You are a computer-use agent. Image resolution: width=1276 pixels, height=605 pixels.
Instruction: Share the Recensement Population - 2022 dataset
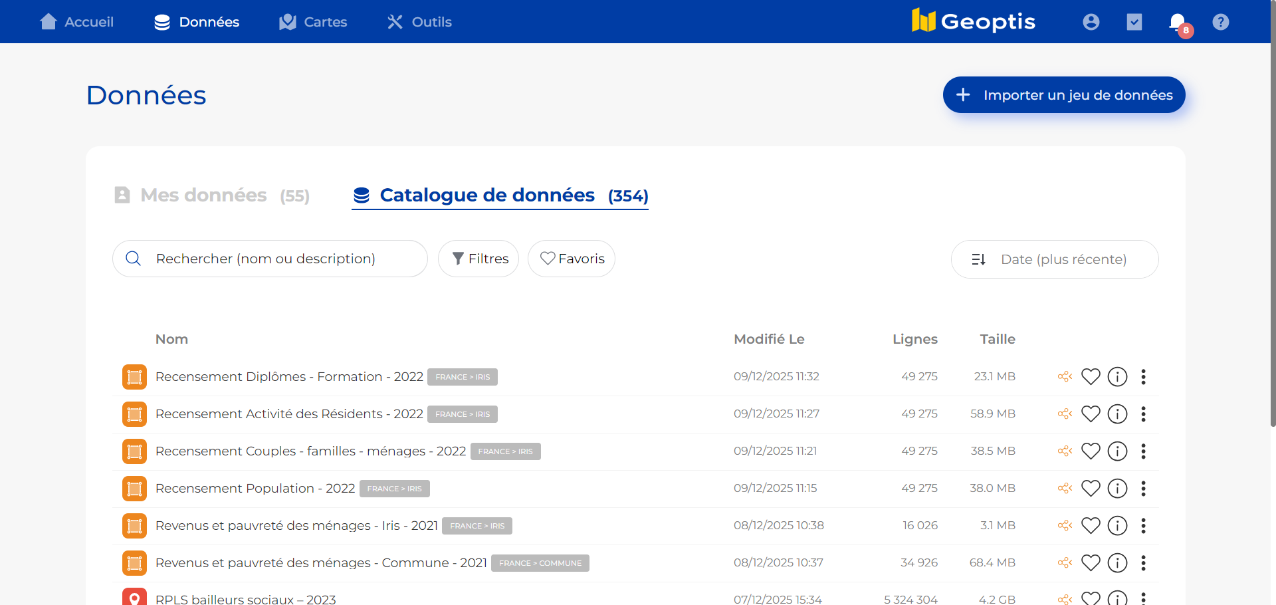pyautogui.click(x=1064, y=488)
